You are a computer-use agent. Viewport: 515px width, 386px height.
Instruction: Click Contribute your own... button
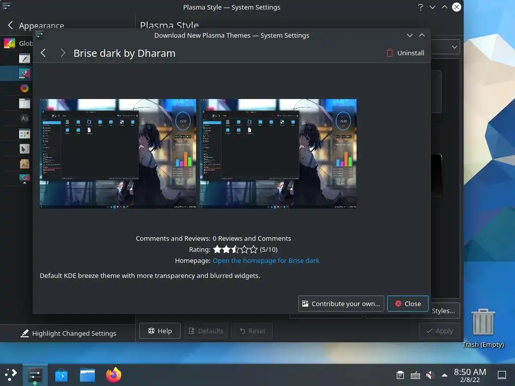click(341, 304)
